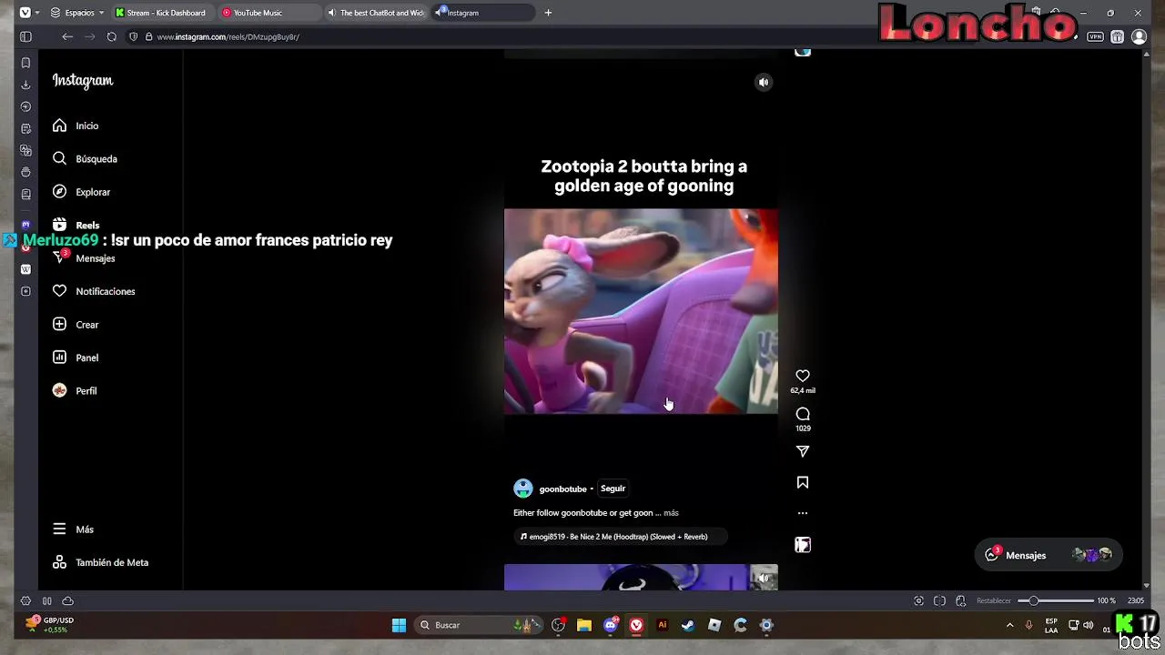Screen dimensions: 1165x655
Task: Toggle page actions in status bar
Action: click(960, 600)
